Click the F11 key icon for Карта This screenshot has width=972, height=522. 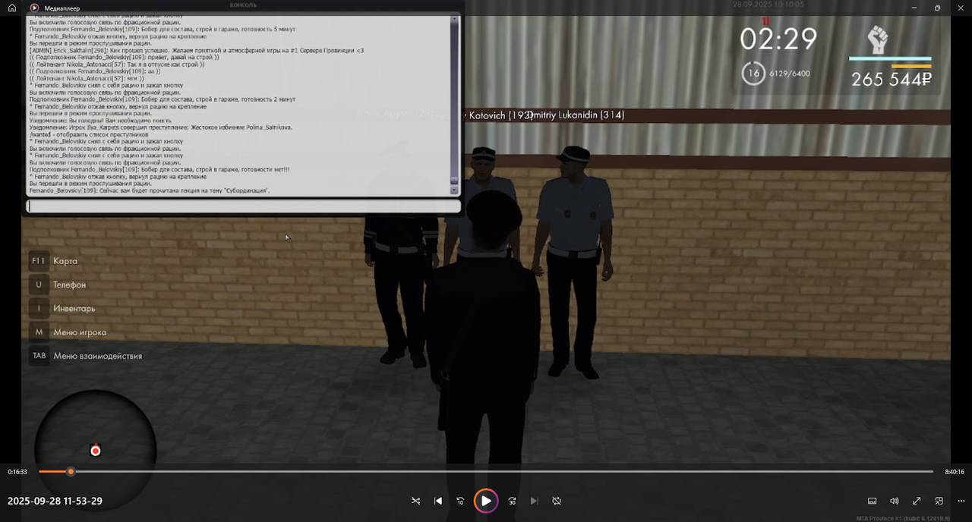tap(38, 261)
